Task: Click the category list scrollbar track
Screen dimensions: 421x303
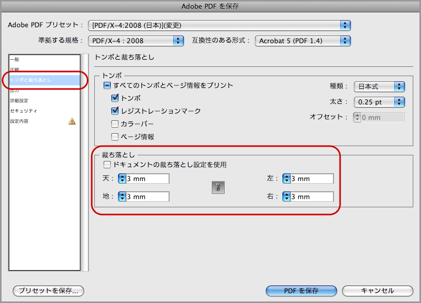Action: pos(85,163)
